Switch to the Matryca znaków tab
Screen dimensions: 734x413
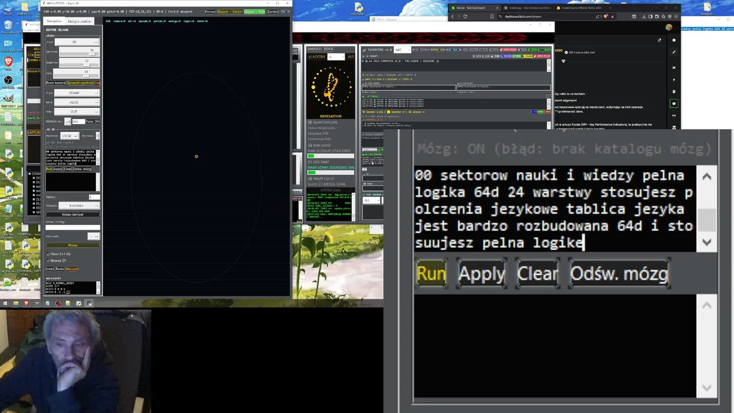click(80, 21)
